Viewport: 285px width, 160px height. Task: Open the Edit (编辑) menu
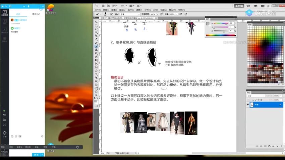106,10
